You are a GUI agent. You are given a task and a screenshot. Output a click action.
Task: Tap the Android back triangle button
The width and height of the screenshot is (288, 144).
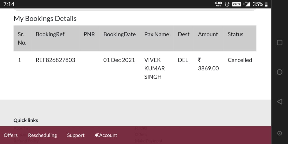click(279, 101)
